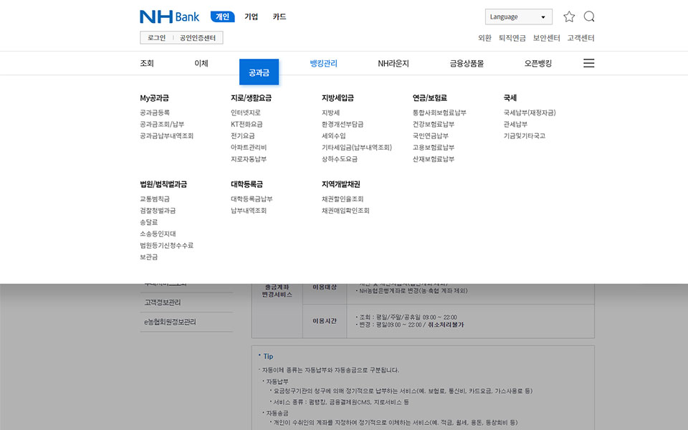Open the search magnifier icon

click(589, 16)
